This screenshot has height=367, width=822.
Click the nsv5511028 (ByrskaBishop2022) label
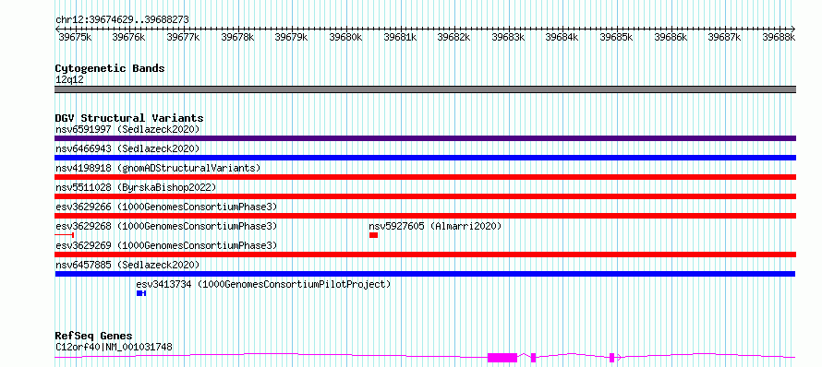[136, 187]
